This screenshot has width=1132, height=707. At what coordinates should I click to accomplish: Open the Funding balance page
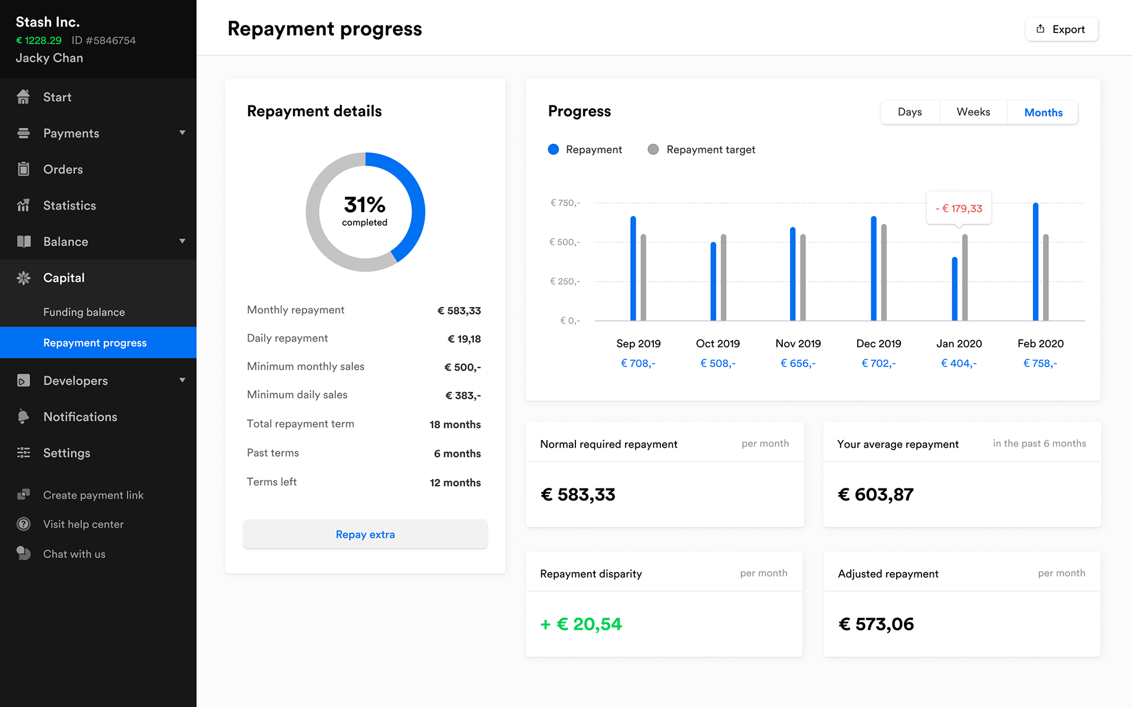click(84, 312)
